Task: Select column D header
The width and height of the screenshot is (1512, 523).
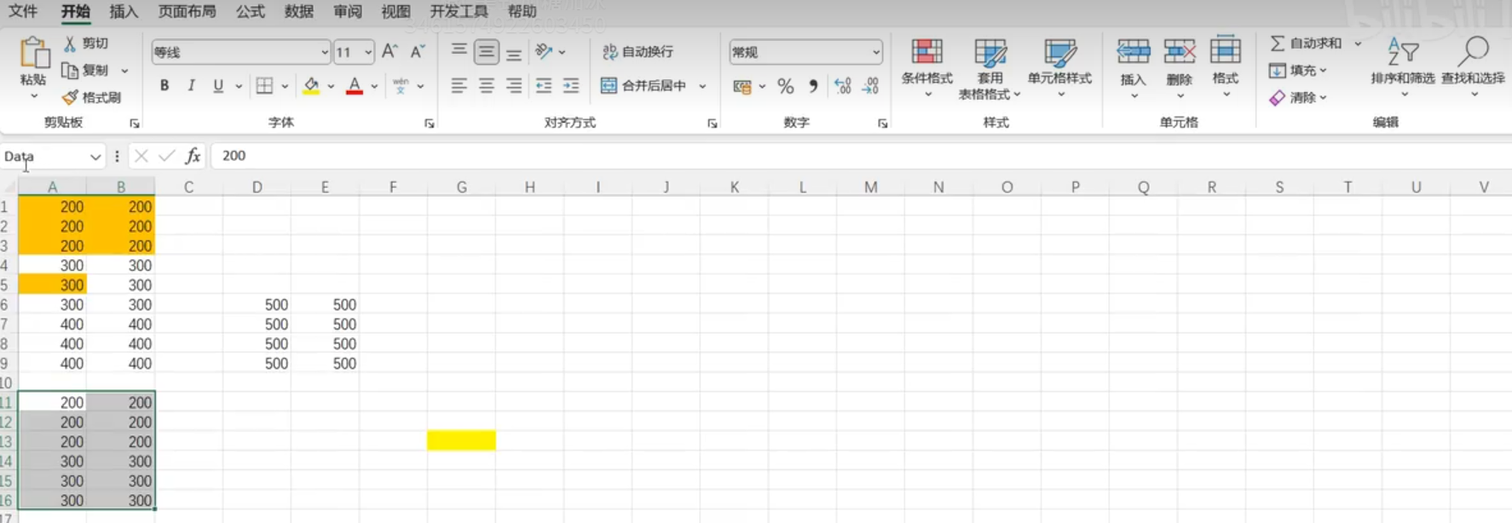Action: tap(257, 187)
